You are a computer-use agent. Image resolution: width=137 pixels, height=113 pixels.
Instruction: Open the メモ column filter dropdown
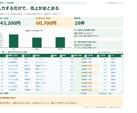point(122,56)
